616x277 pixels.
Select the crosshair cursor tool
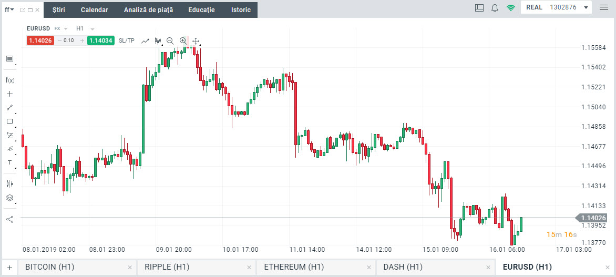pyautogui.click(x=9, y=94)
